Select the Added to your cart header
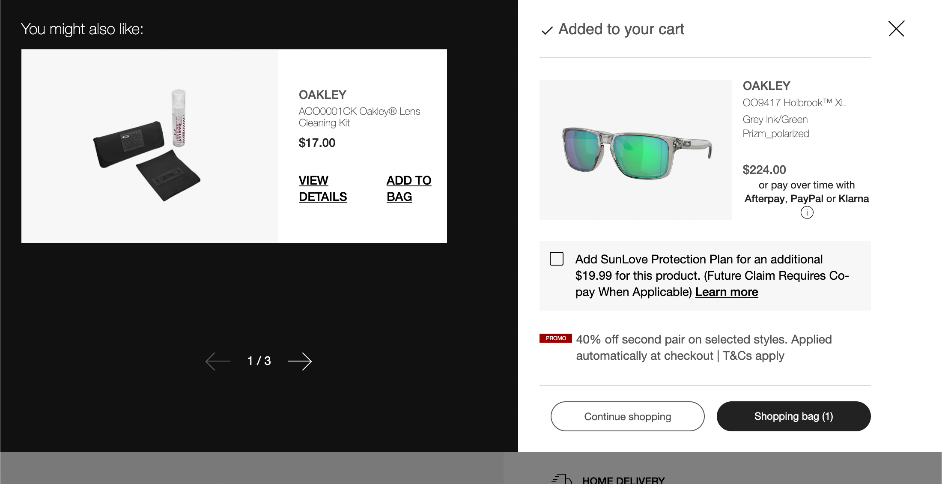 click(x=620, y=29)
